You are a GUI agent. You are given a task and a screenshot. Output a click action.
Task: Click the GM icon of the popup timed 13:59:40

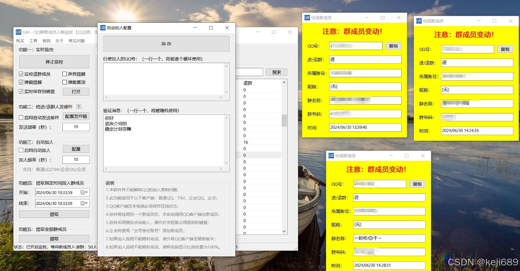coord(307,18)
